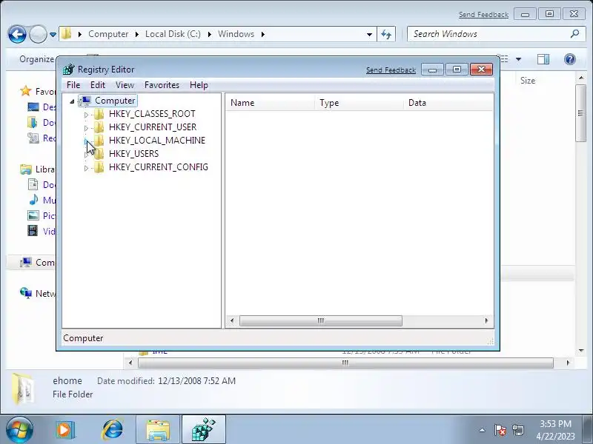Open the Organize menu in Explorer

coord(36,59)
